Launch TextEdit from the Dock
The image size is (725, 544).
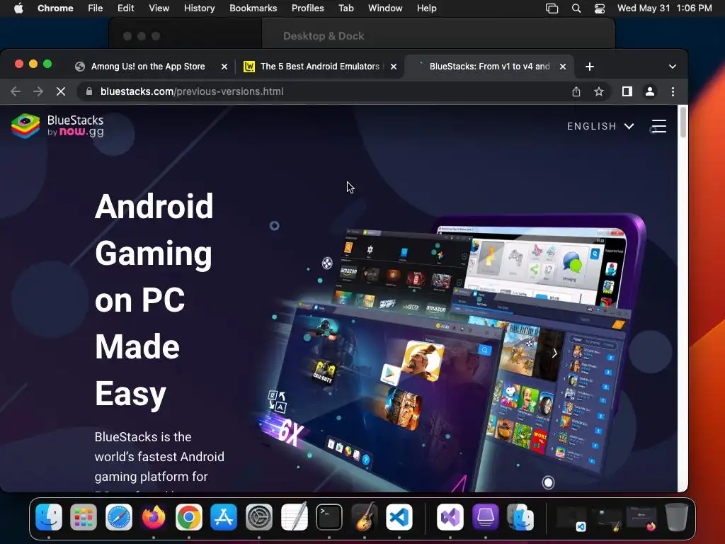(294, 517)
